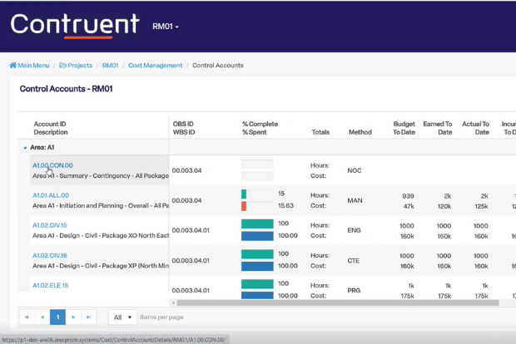
Task: Open account A1.02.CIV.15
Action: 50,225
